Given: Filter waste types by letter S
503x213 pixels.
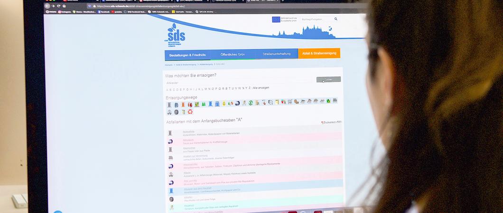Looking at the screenshot, I should click(226, 88).
